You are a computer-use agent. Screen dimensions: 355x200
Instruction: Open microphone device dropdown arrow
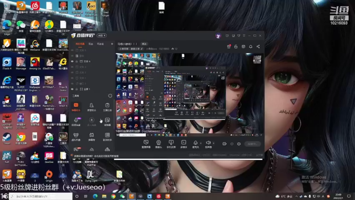point(201,143)
